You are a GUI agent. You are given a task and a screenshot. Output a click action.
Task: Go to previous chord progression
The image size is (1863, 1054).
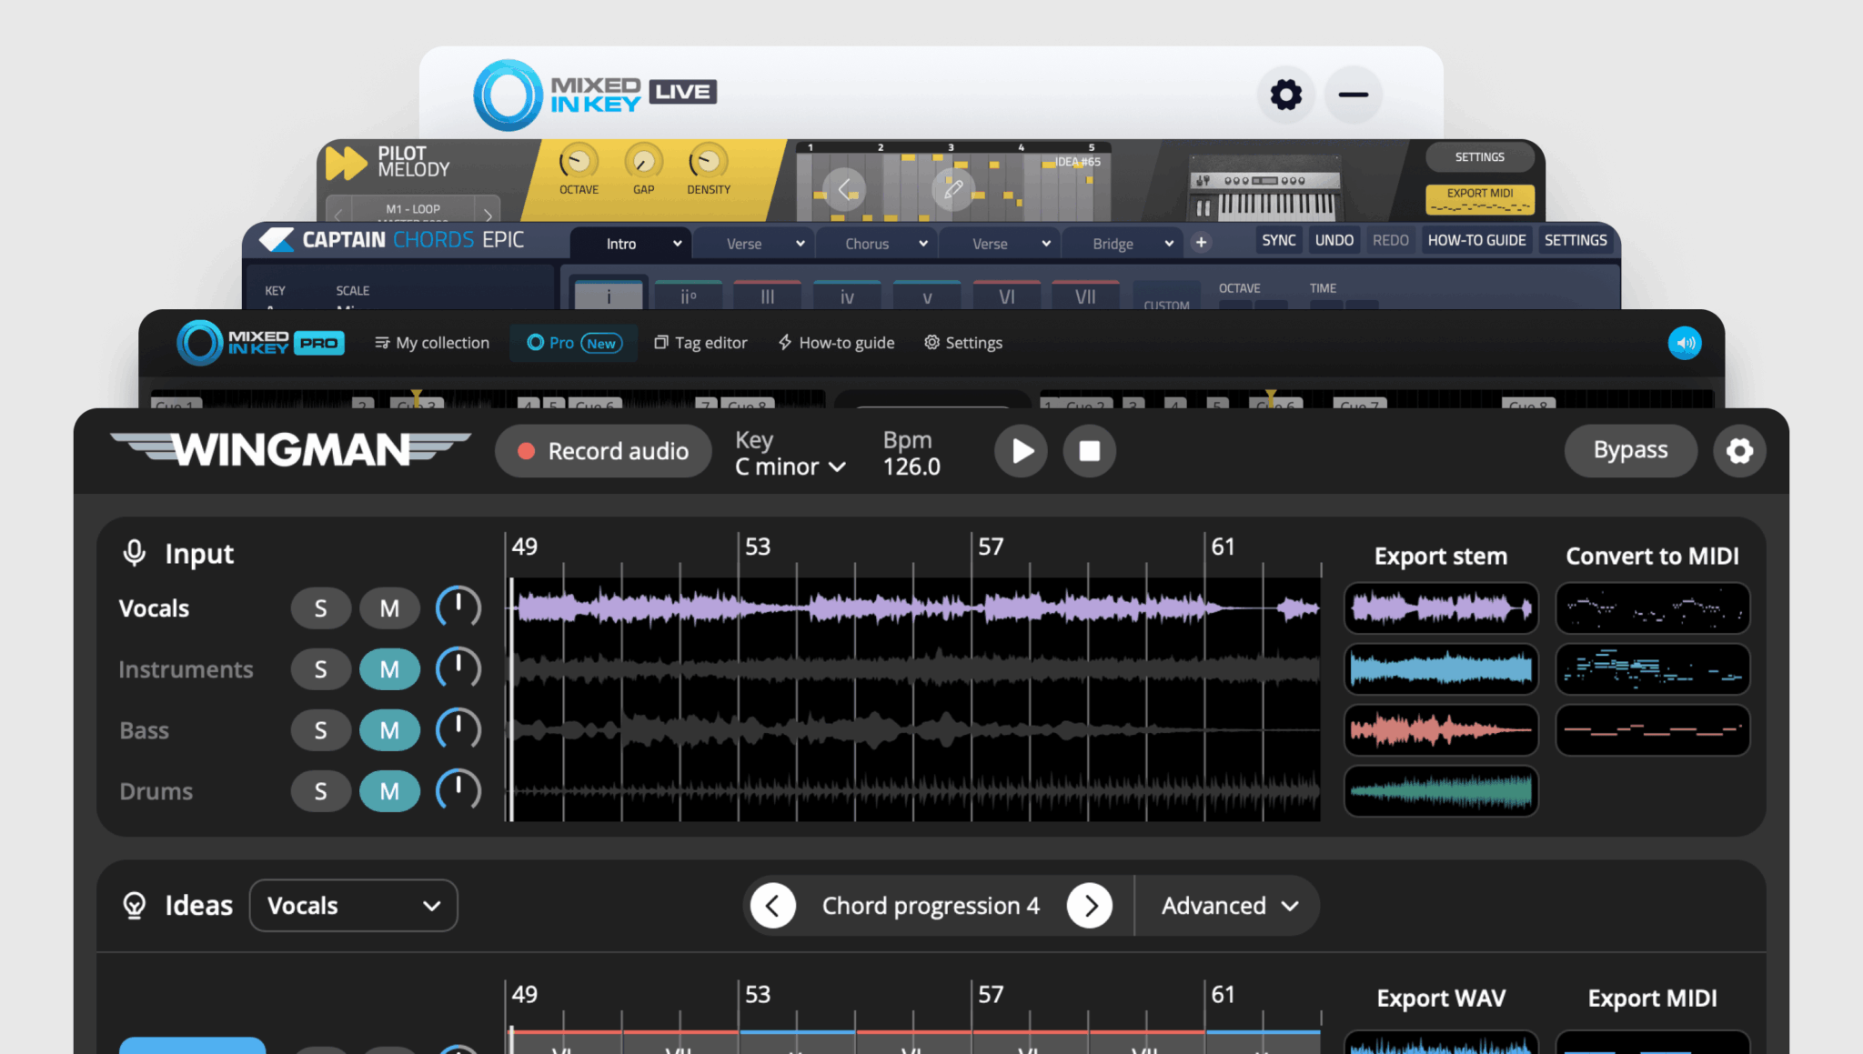(773, 906)
